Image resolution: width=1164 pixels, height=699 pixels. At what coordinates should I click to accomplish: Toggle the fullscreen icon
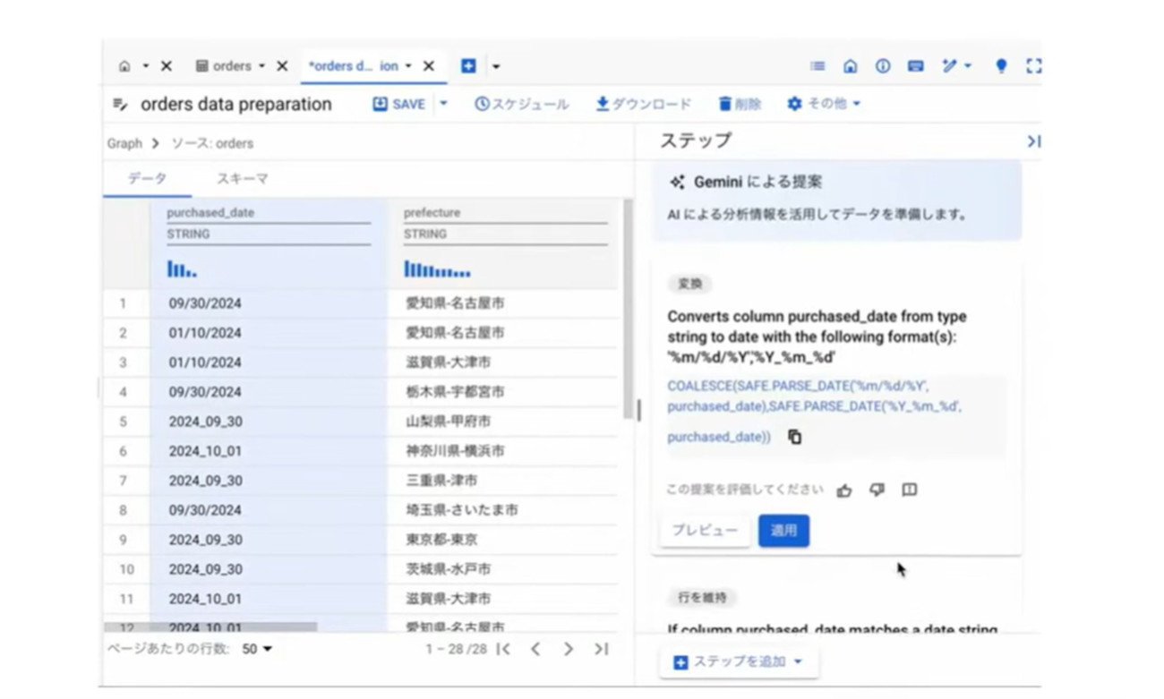(x=1033, y=66)
